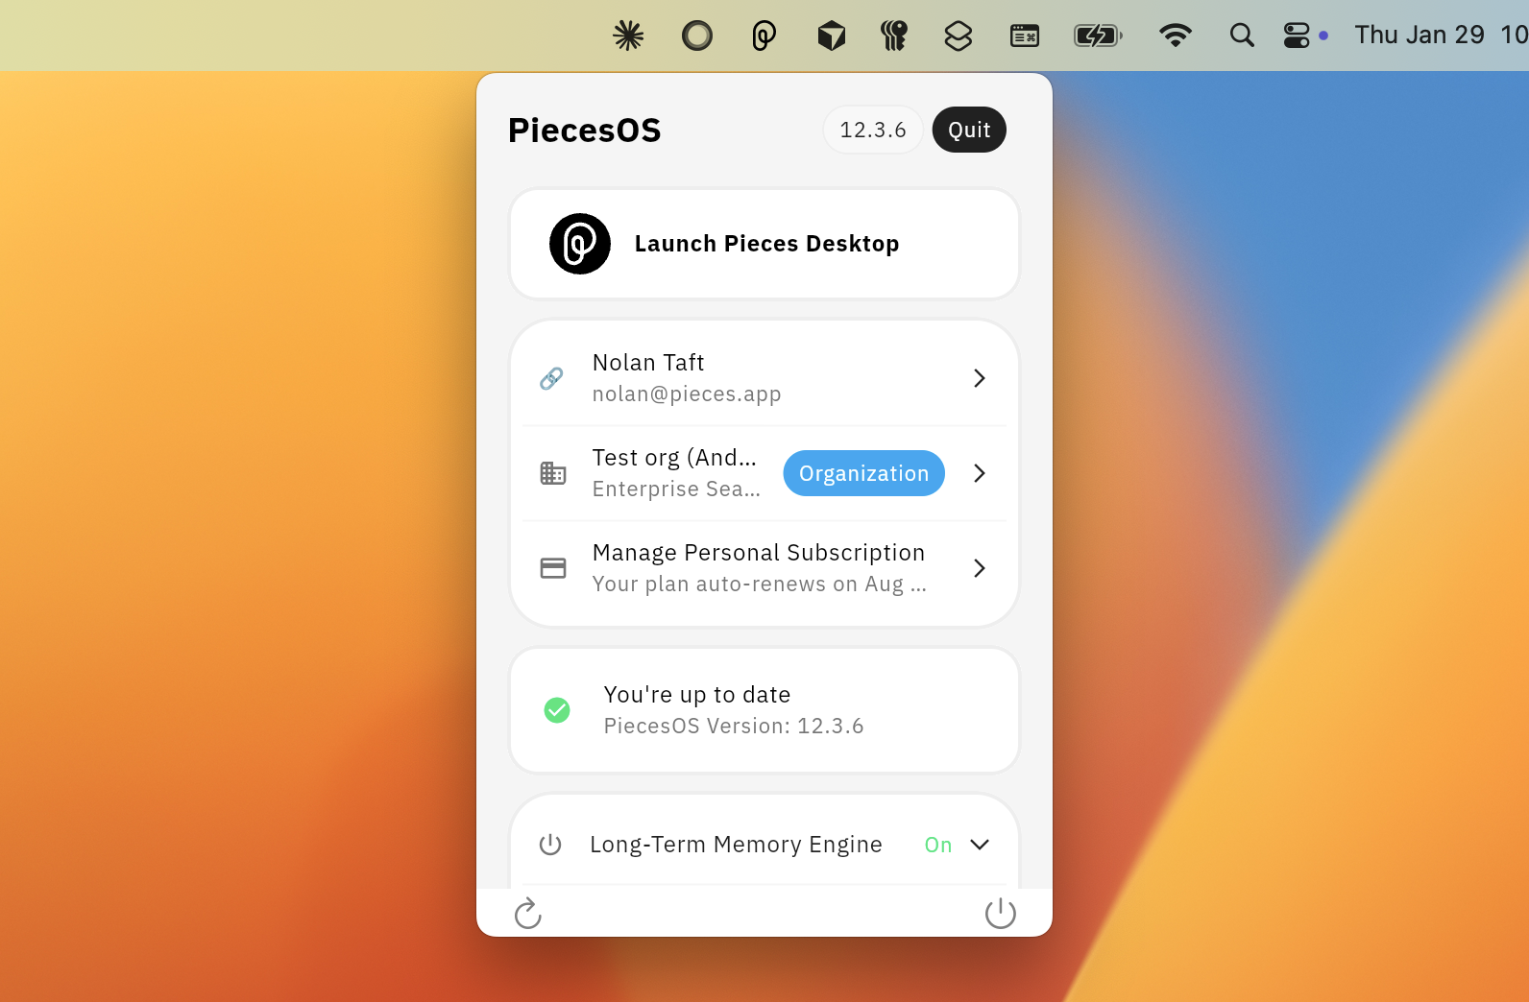
Task: Click the PiecesOS Version: 12.3.6 text
Action: (734, 727)
